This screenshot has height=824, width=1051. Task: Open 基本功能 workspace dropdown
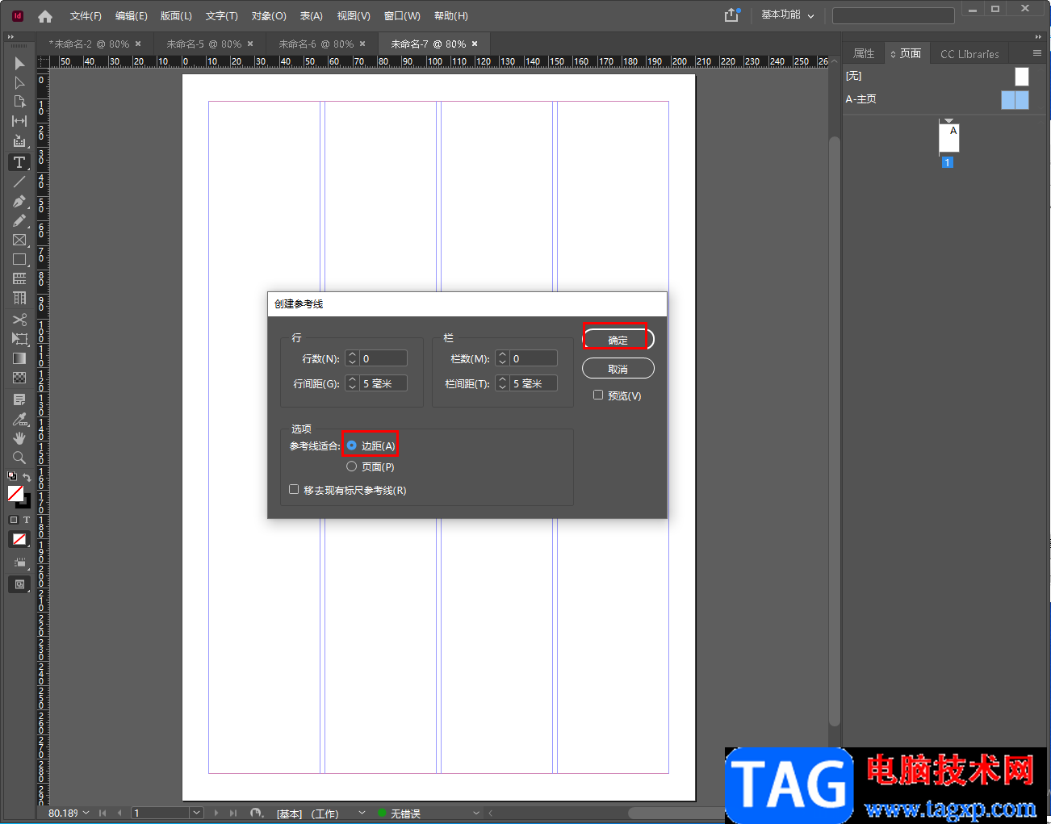tap(787, 15)
